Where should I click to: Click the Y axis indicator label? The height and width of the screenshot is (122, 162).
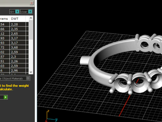56,120
